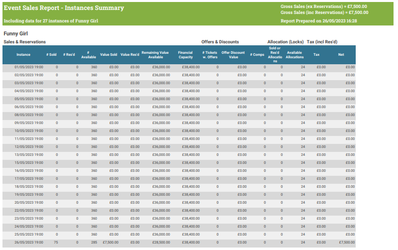Click 24 available allocations in 15/05/2023 row
Viewport: 398px width, 250px height.
[303, 163]
